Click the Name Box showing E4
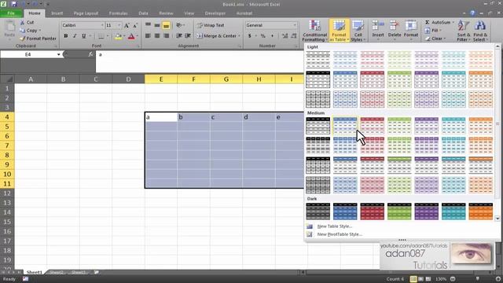 (28, 54)
